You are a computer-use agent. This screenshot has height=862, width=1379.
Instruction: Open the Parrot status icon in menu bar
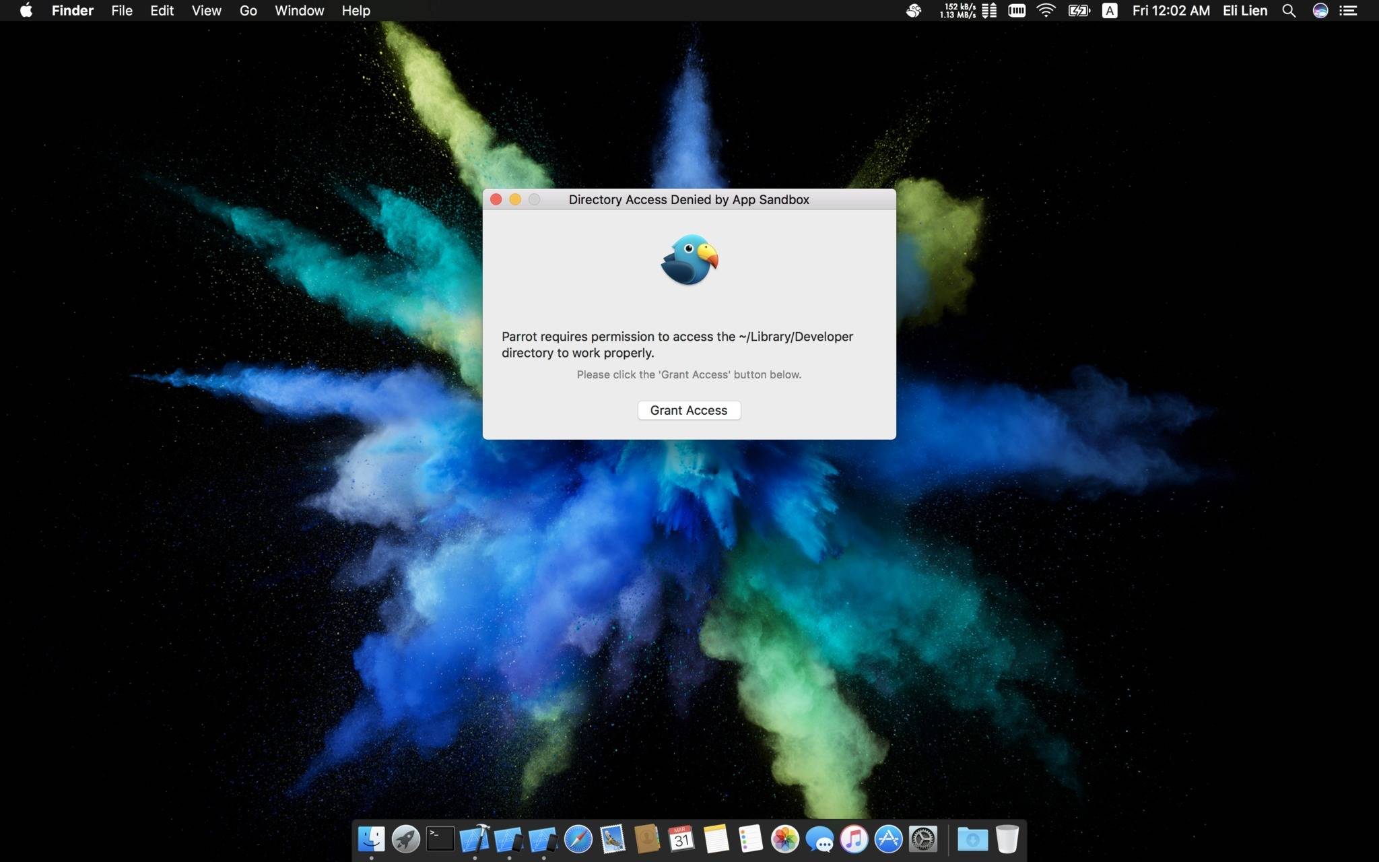[x=914, y=10]
